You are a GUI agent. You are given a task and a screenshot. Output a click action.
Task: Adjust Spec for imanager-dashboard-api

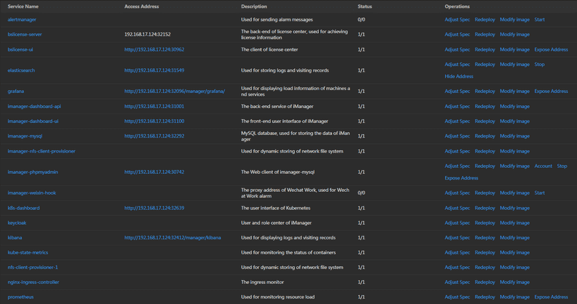[x=457, y=107]
